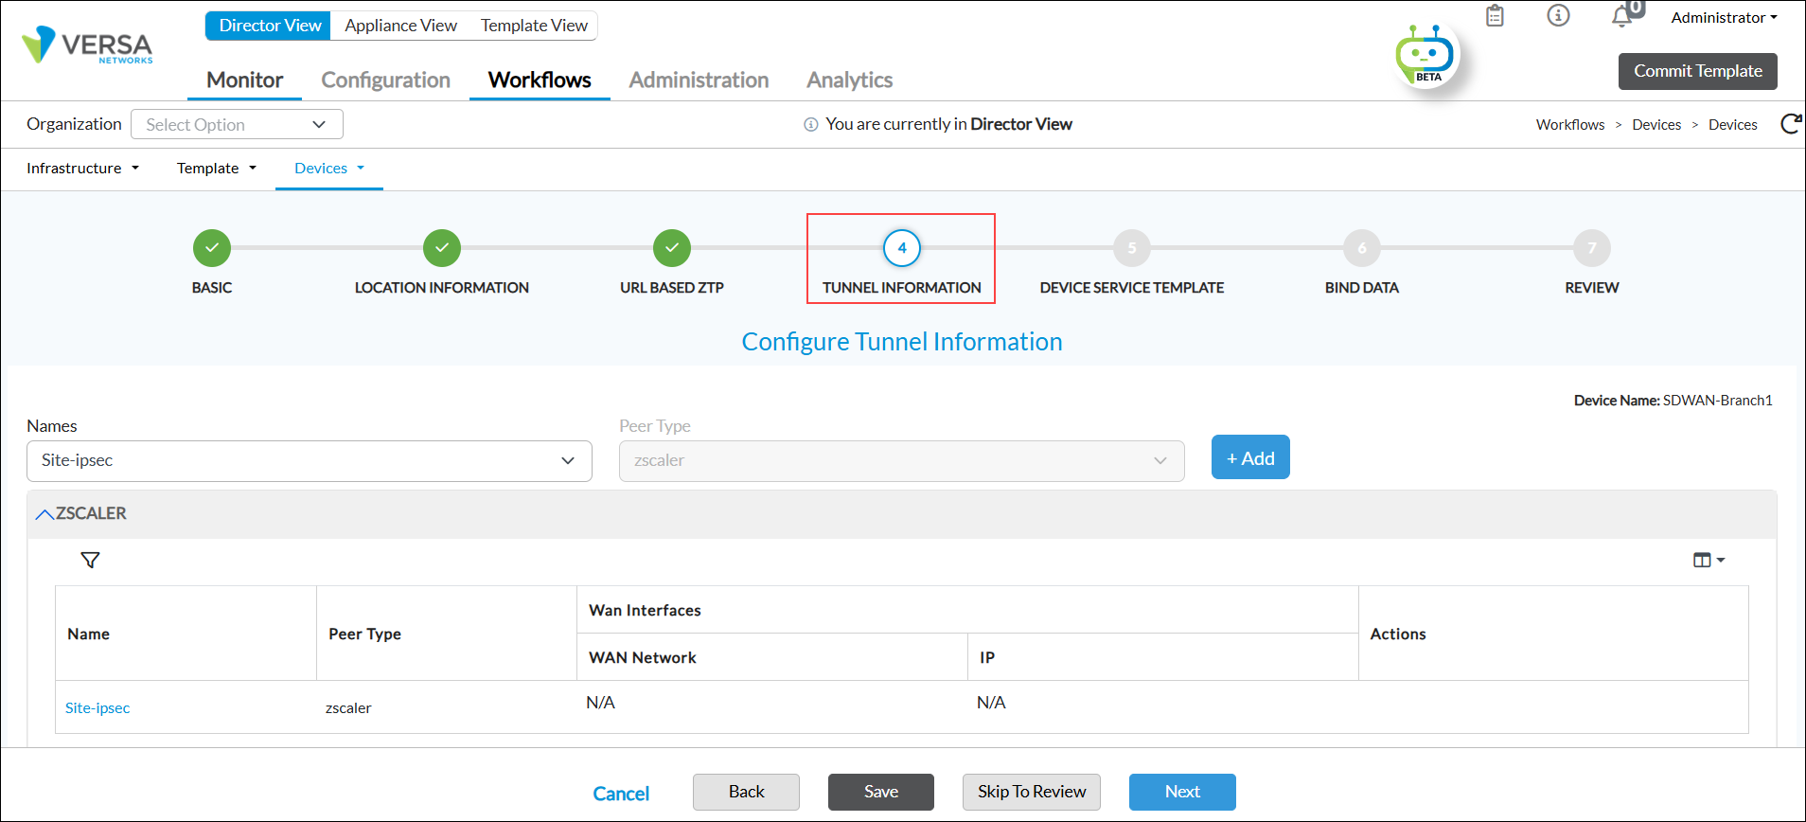The image size is (1806, 822).
Task: Expand the Administrator user menu
Action: 1724,18
